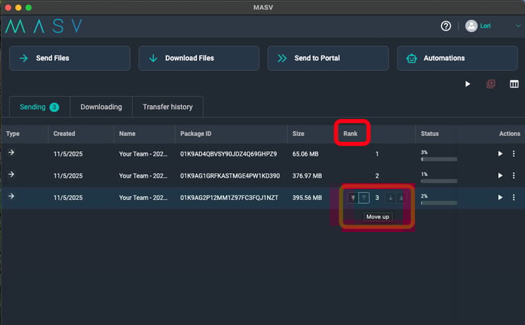Viewport: 525px width, 325px height.
Task: Click the Move down arrow for rank 3
Action: [391, 198]
